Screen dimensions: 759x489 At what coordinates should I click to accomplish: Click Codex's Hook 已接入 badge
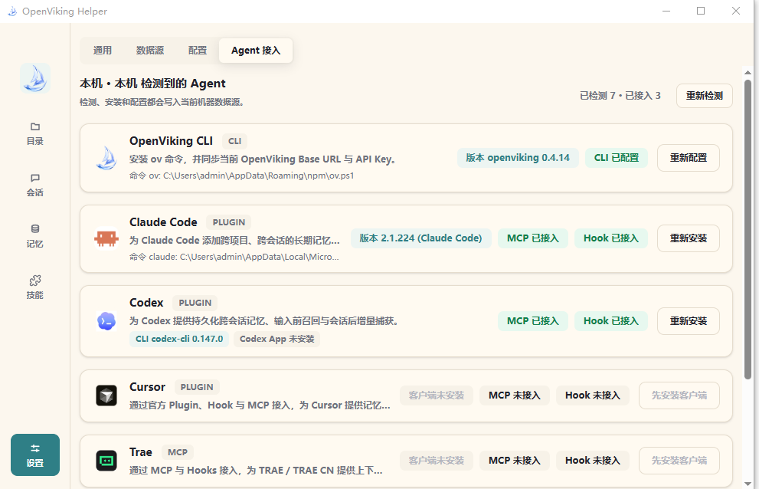tap(611, 321)
